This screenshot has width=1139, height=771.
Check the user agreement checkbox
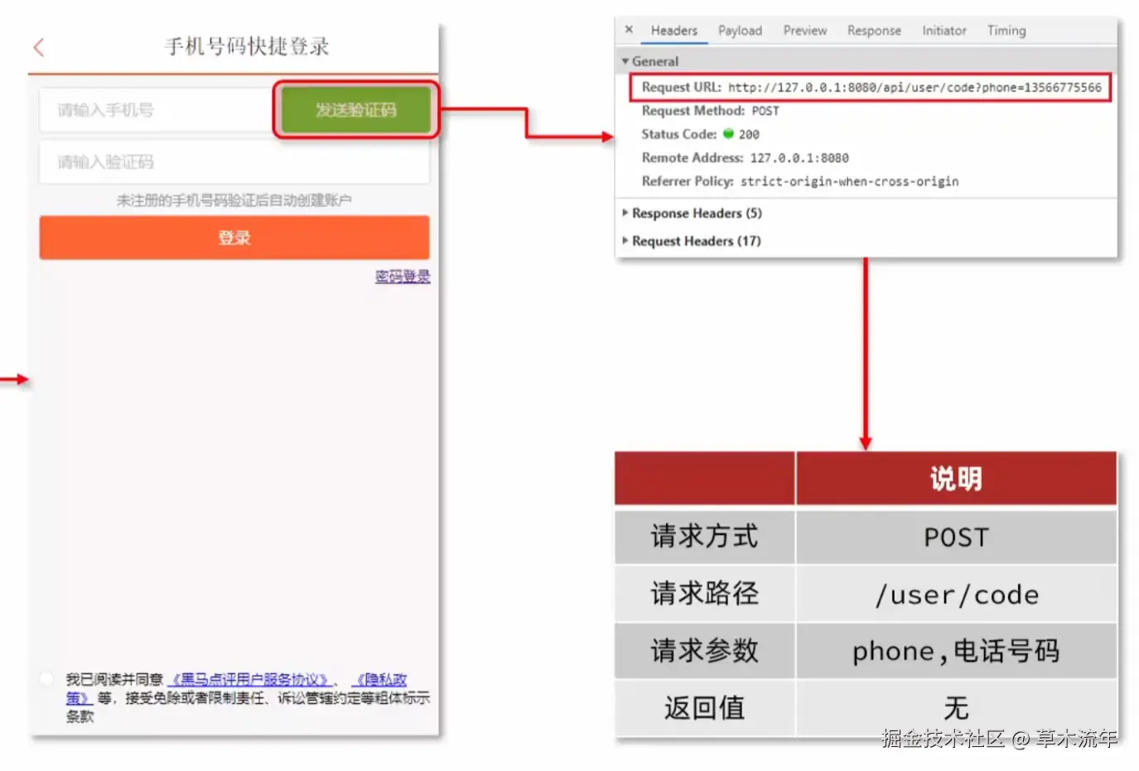pos(46,678)
